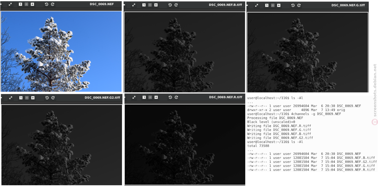The width and height of the screenshot is (378, 186).
Task: Click the title DSC_0069.NEF
Action: [102, 4]
